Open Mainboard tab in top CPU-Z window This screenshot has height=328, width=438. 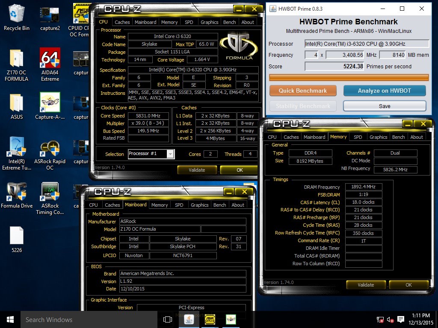145,22
